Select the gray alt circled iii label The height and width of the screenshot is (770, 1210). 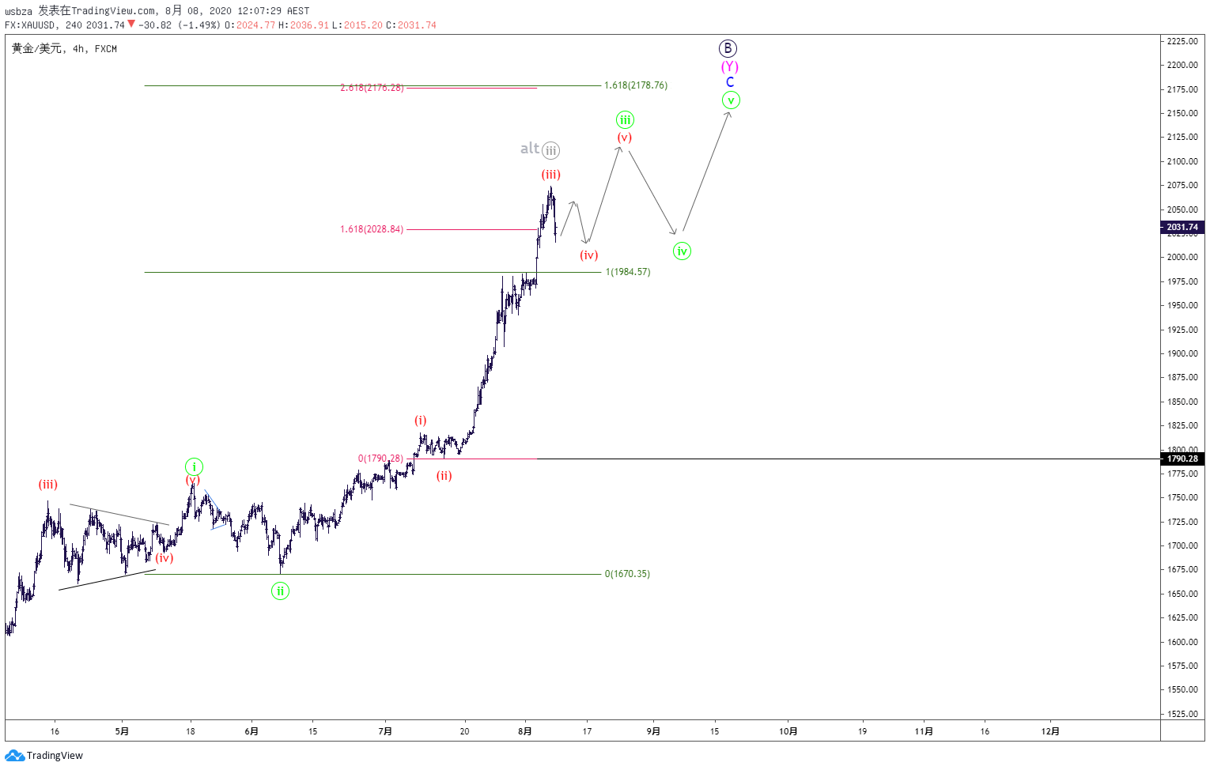click(540, 149)
